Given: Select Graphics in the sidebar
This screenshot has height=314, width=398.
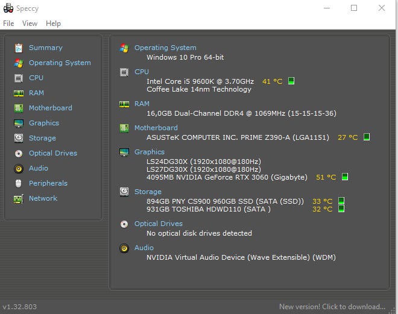Looking at the screenshot, I should 44,123.
